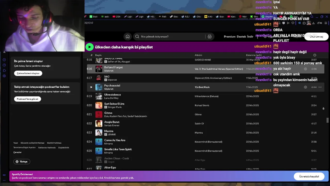Switch to the 'Myin' browser tab
Viewport: 330px width, 186px height.
(243, 17)
